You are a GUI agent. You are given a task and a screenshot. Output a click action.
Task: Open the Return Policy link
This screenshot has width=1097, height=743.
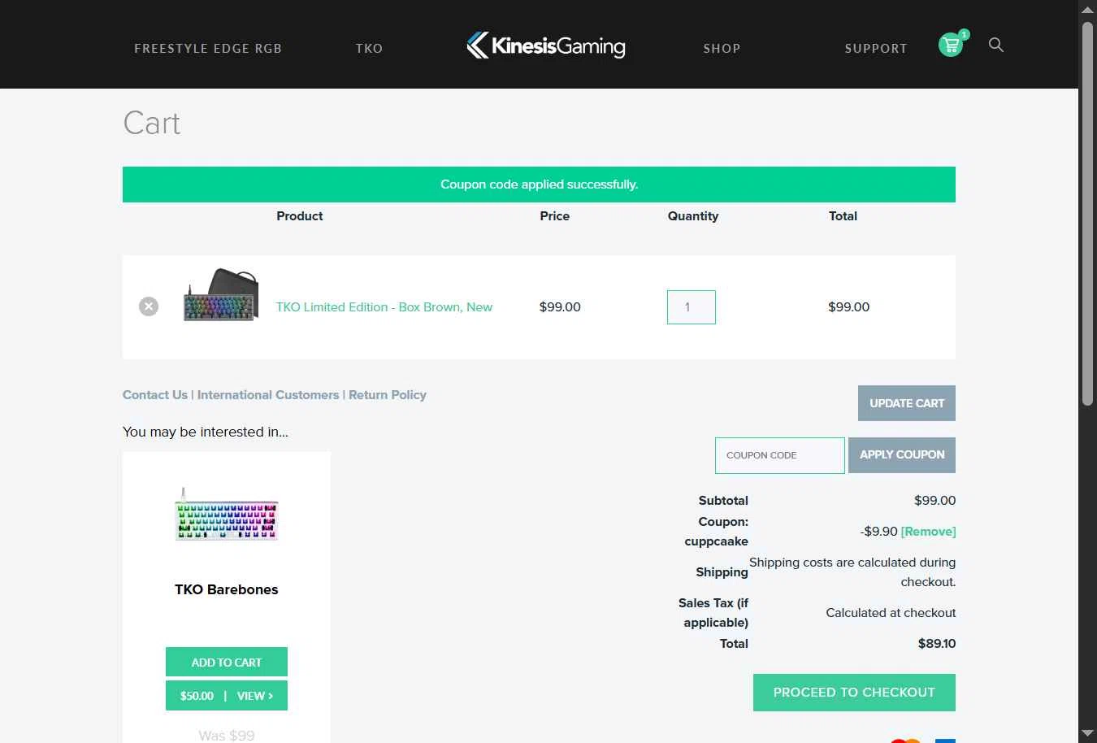click(388, 395)
